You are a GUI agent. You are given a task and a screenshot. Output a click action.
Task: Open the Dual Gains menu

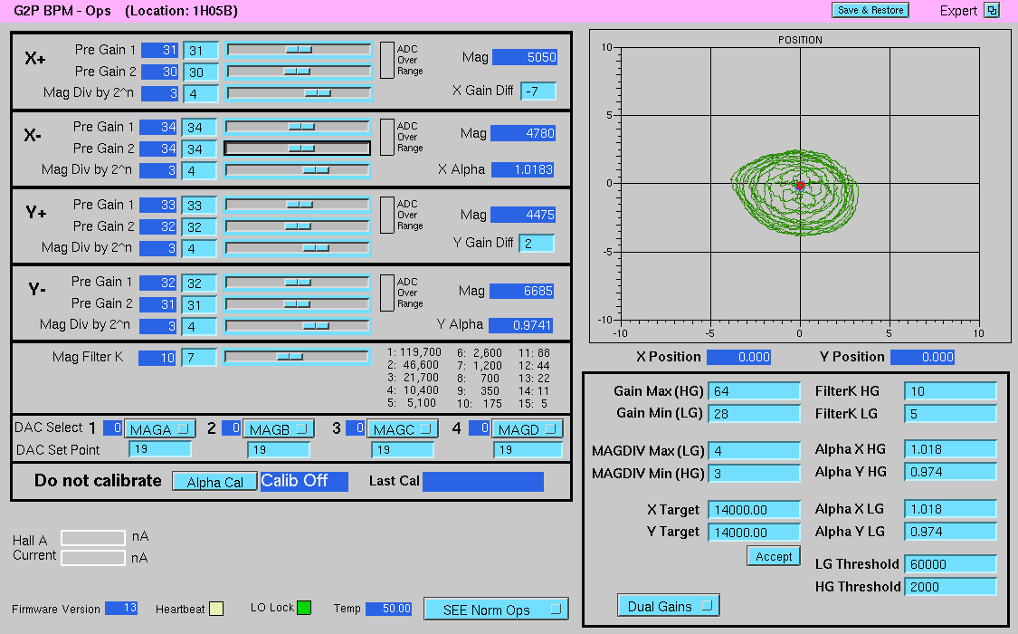(x=669, y=606)
